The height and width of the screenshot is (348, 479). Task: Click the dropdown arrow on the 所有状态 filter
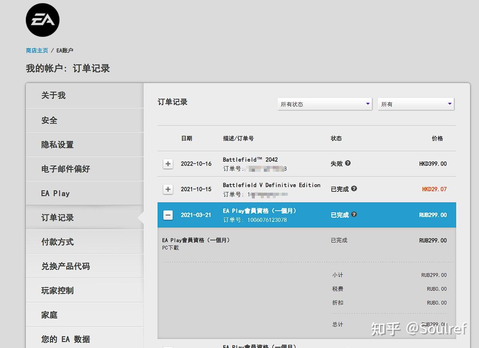point(367,104)
